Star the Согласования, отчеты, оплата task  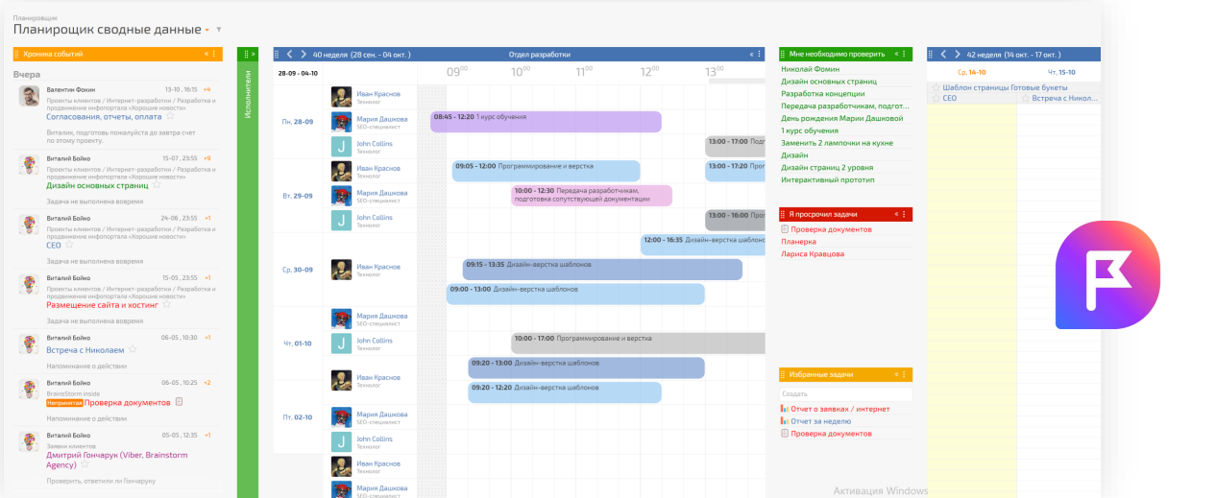pos(170,117)
